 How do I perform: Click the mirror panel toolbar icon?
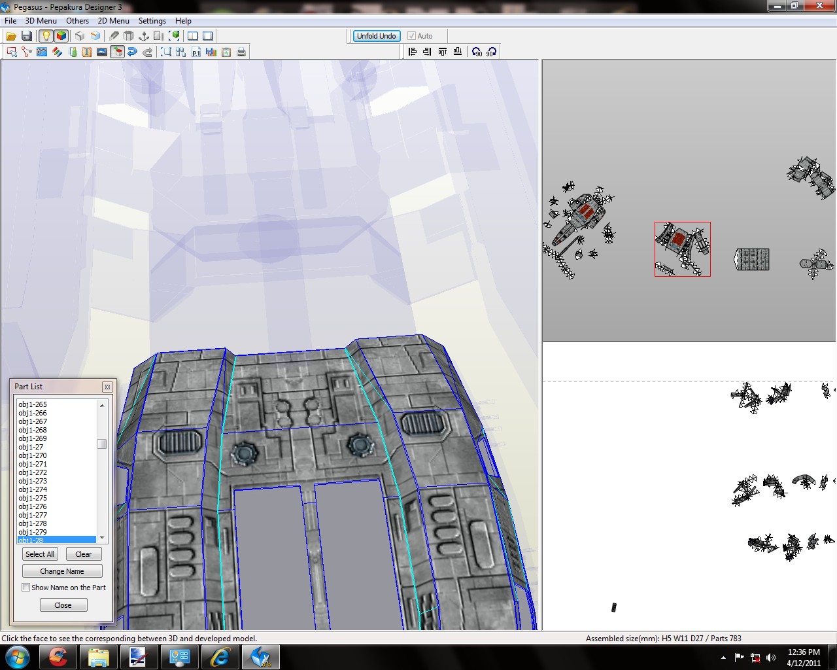pos(159,36)
